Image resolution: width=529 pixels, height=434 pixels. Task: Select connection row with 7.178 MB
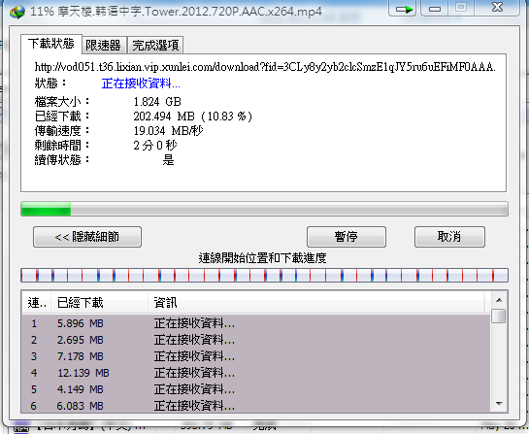click(x=256, y=356)
